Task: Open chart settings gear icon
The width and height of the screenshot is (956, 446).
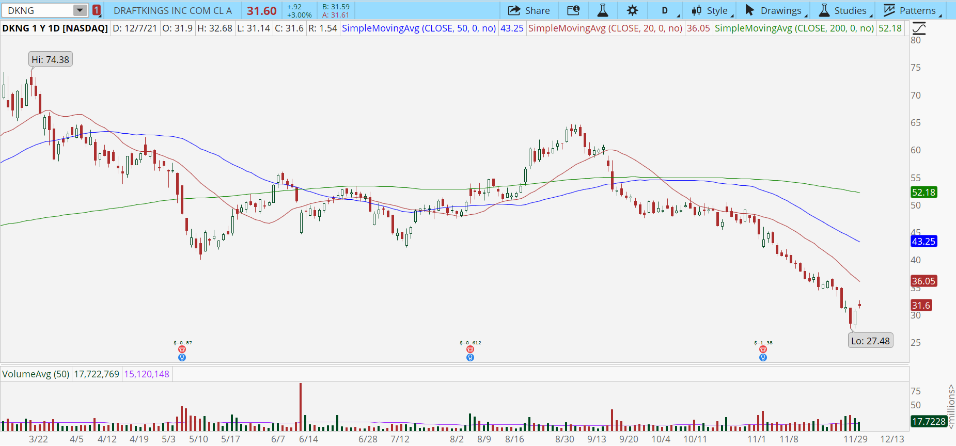Action: click(x=633, y=10)
